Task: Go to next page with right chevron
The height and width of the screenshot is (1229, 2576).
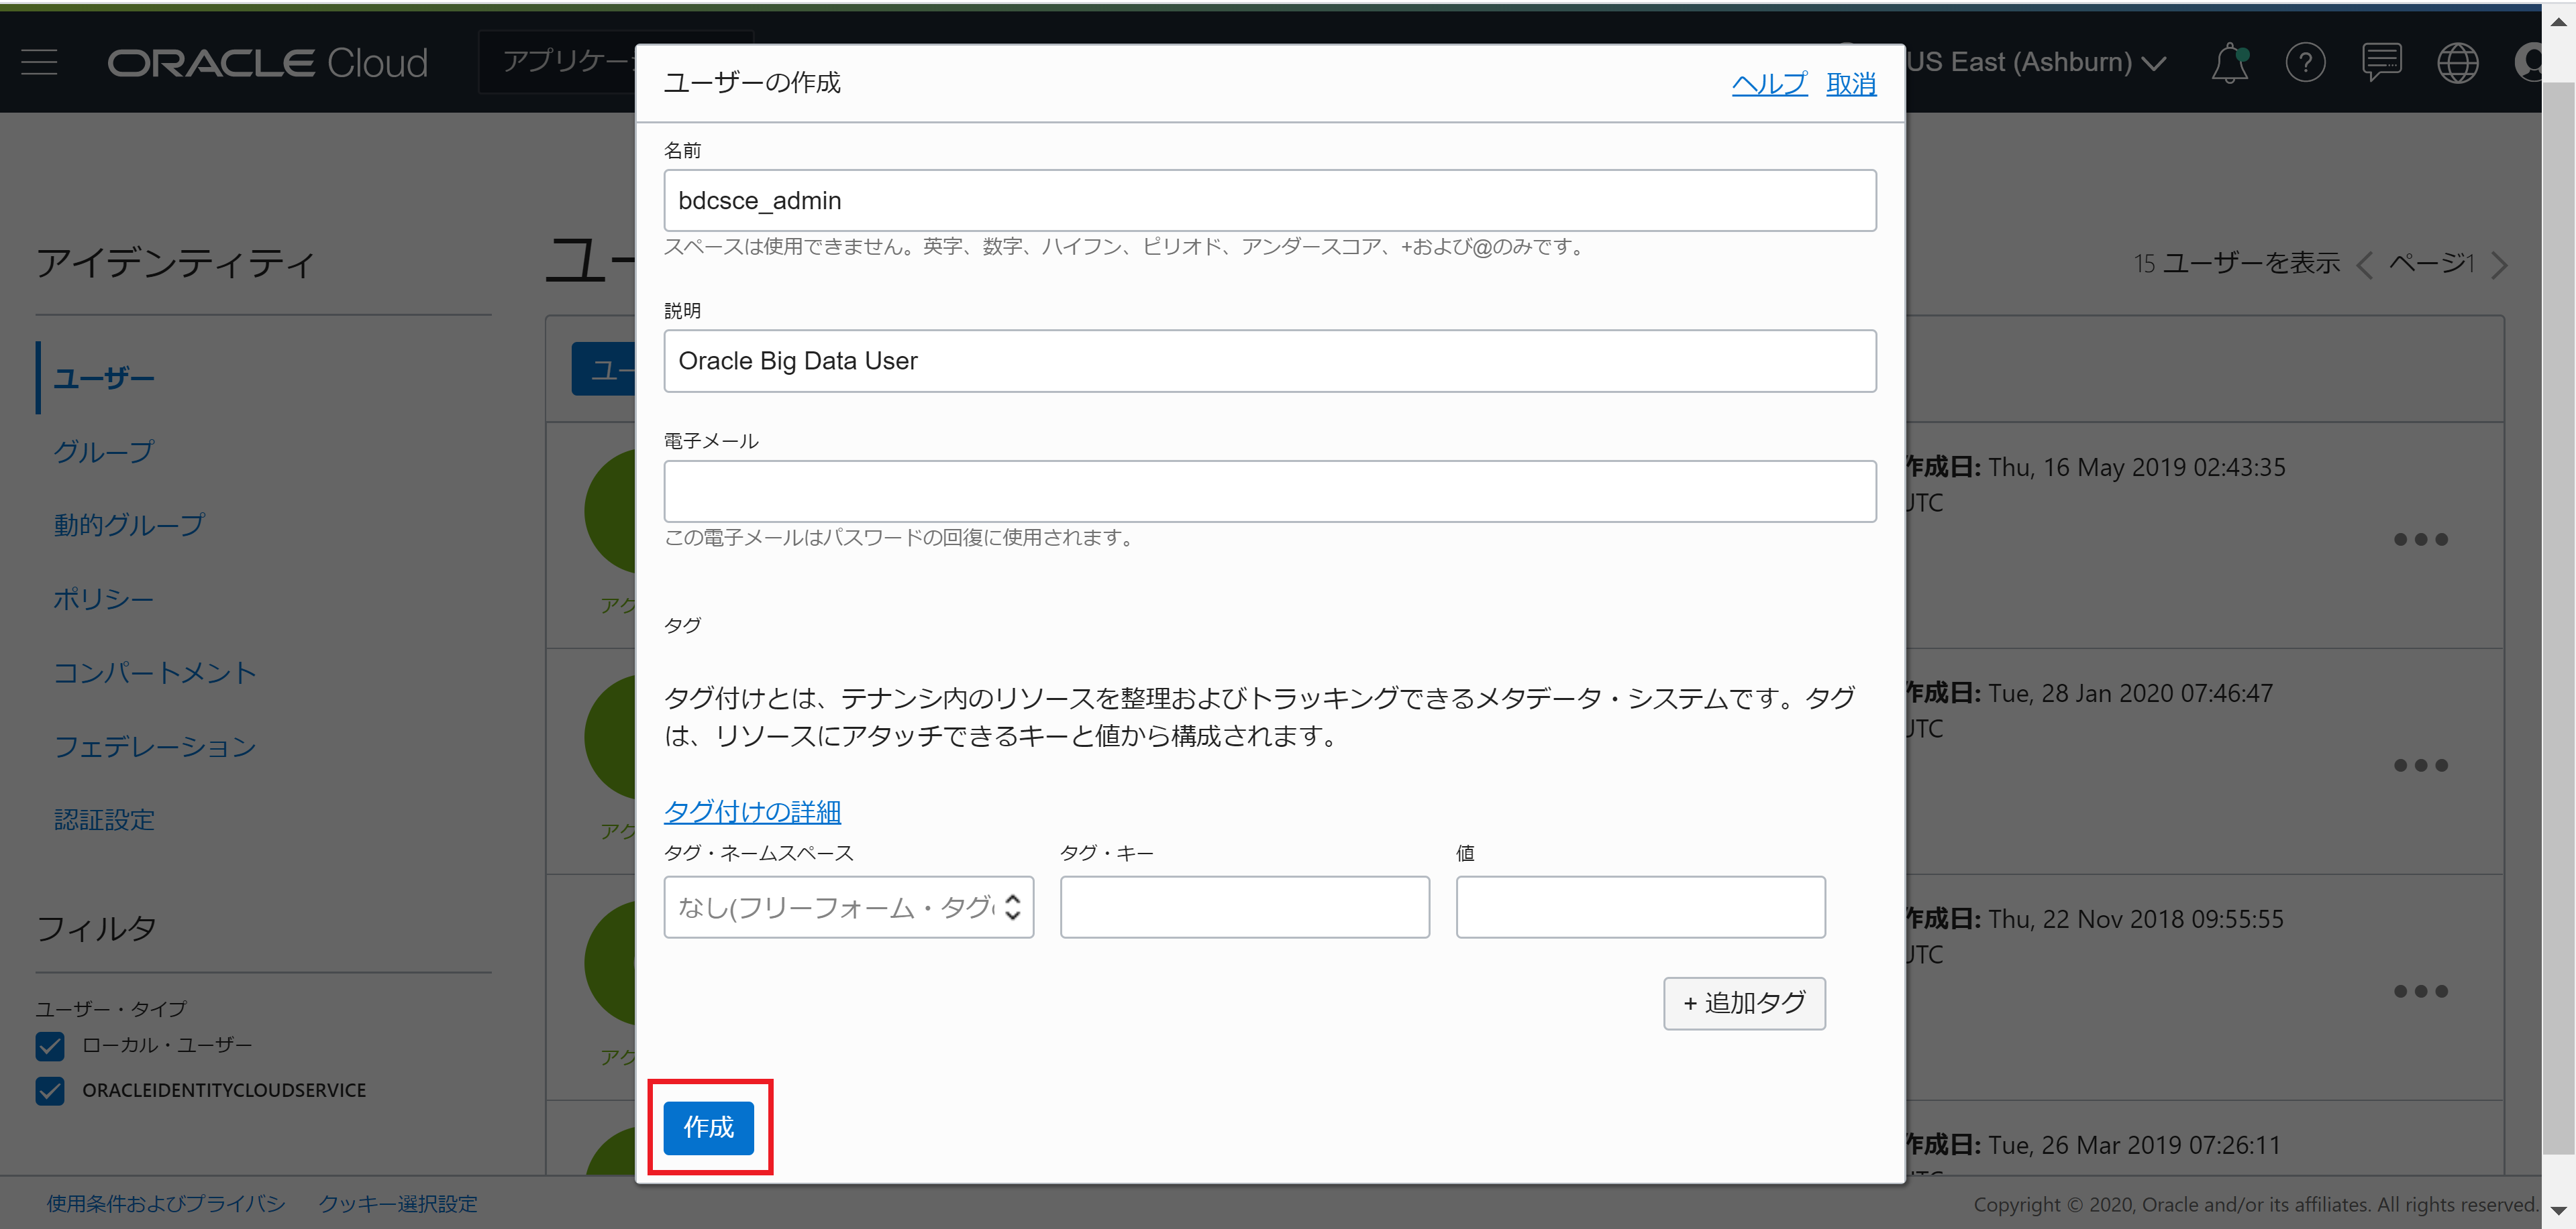Action: tap(2499, 265)
